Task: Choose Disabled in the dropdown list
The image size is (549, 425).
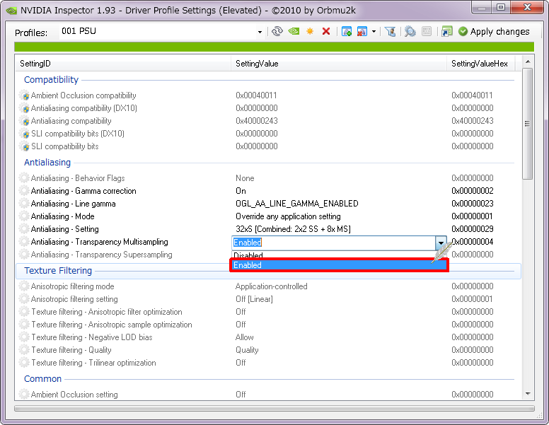Action: click(x=335, y=255)
